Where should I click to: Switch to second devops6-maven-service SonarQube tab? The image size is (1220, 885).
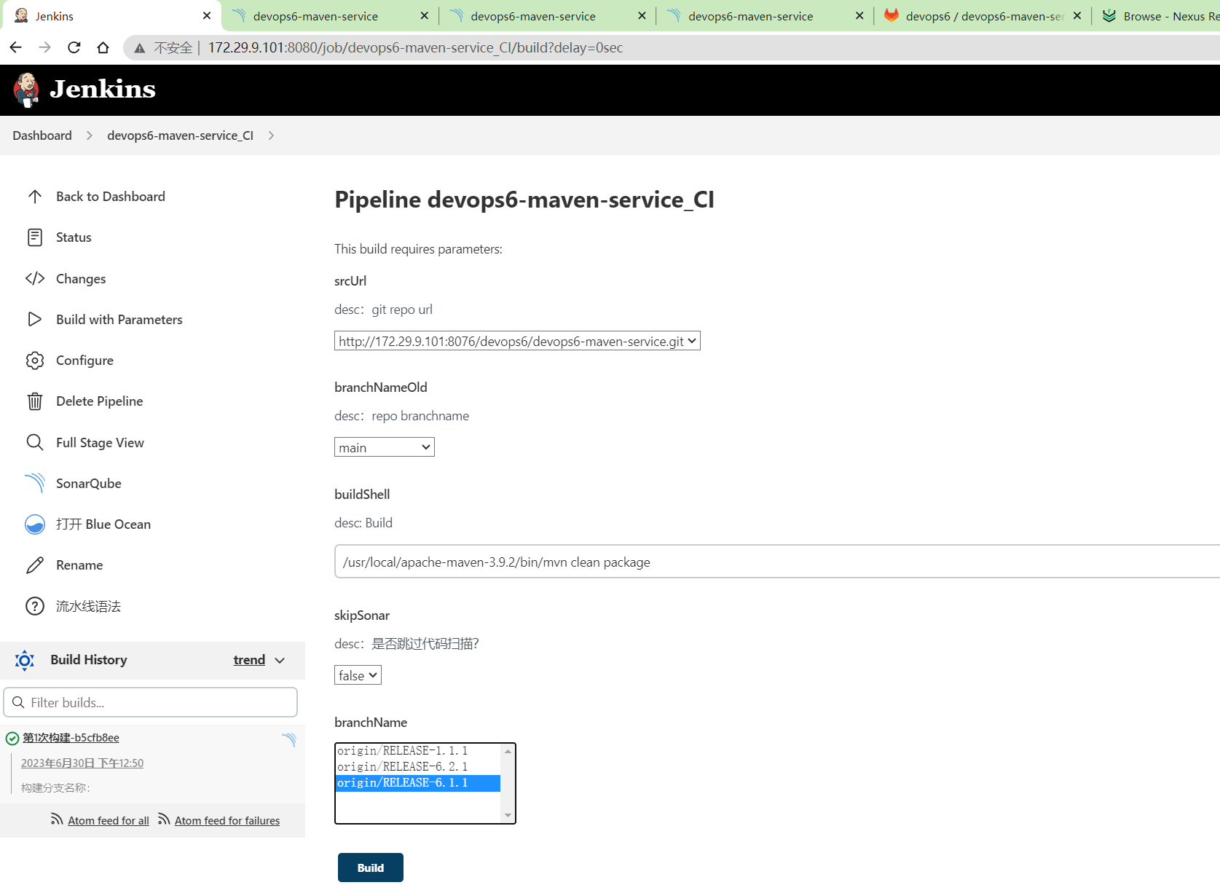click(x=547, y=16)
